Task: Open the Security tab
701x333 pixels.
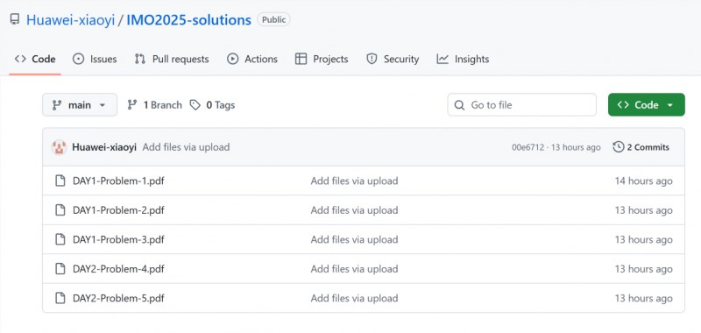Action: click(393, 59)
